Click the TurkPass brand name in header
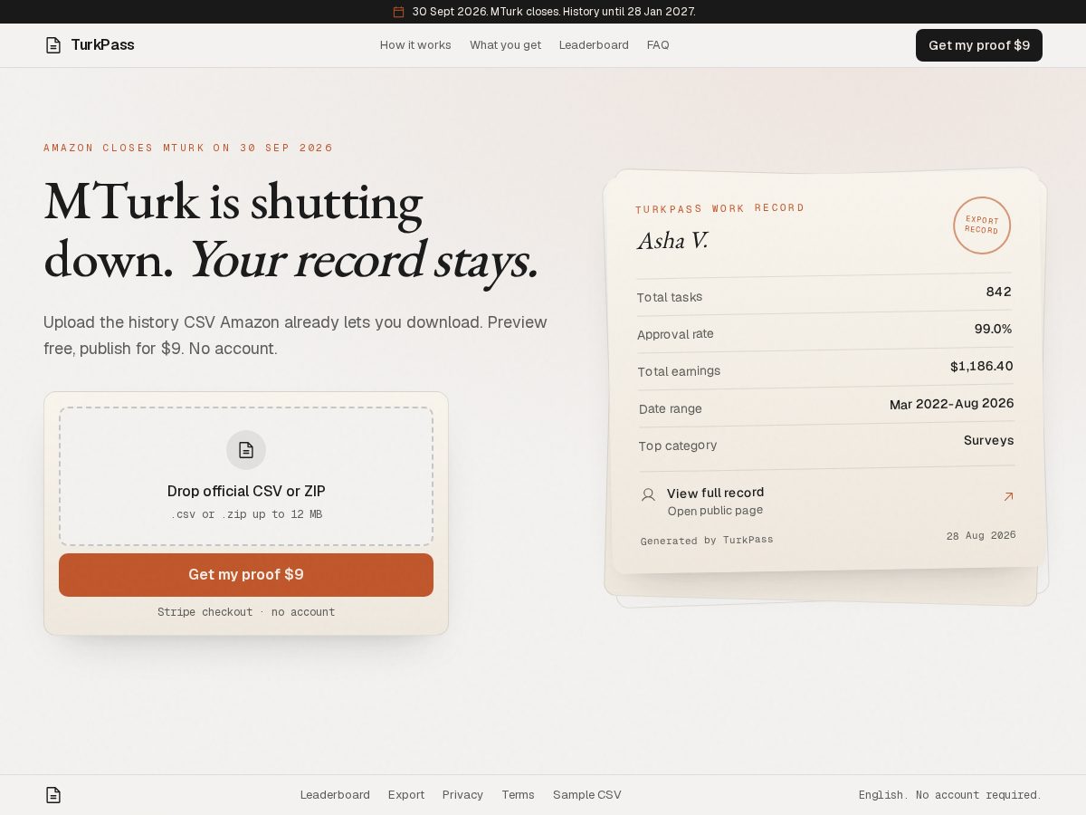 pyautogui.click(x=102, y=45)
